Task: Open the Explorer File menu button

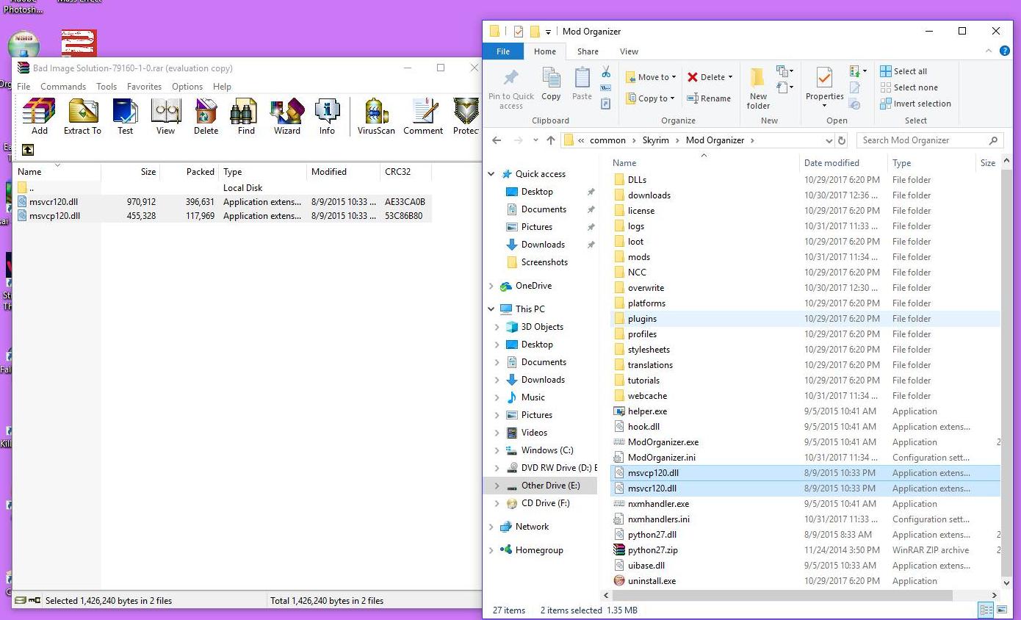Action: click(x=503, y=51)
